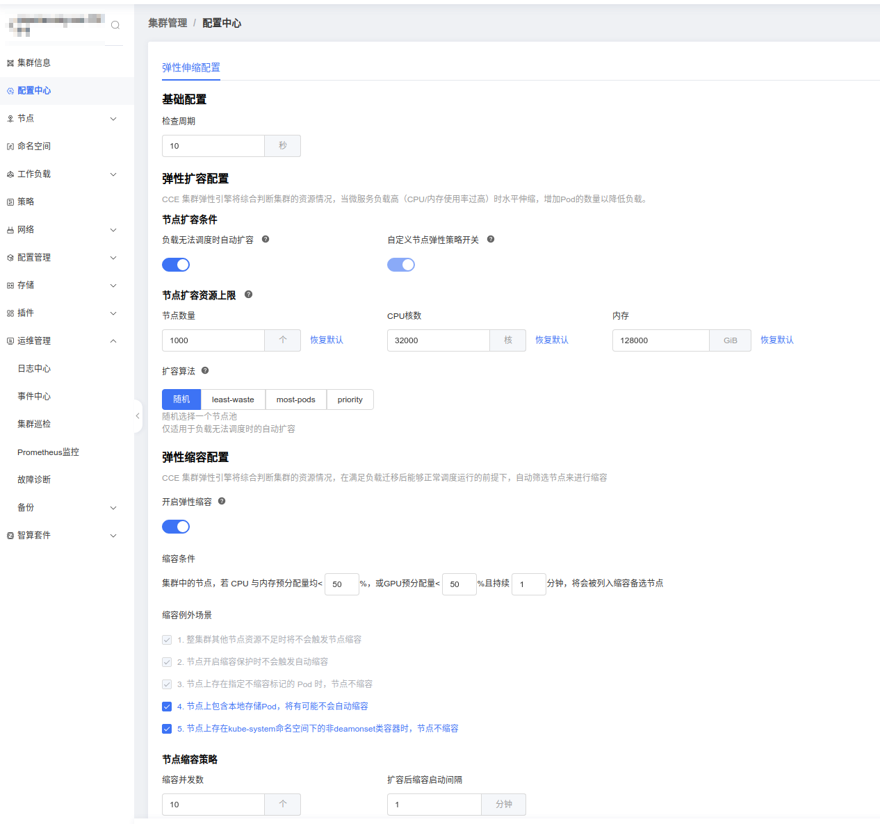The width and height of the screenshot is (880, 824).
Task: Click the help icon beside 扩容算法
Action: point(205,371)
